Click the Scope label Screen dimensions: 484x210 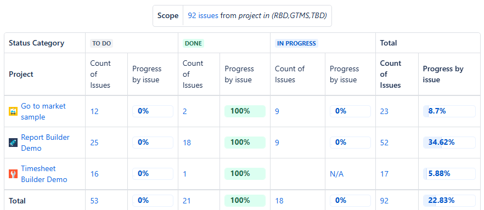168,16
